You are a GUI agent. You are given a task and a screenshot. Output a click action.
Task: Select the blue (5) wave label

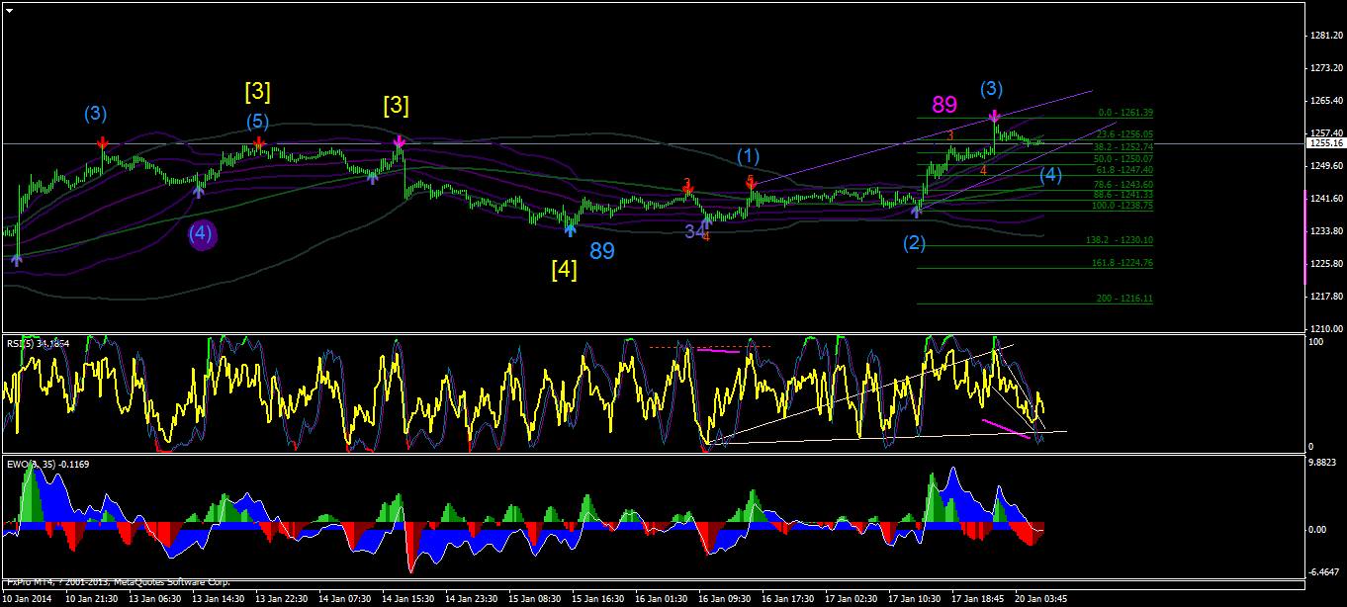(x=257, y=123)
